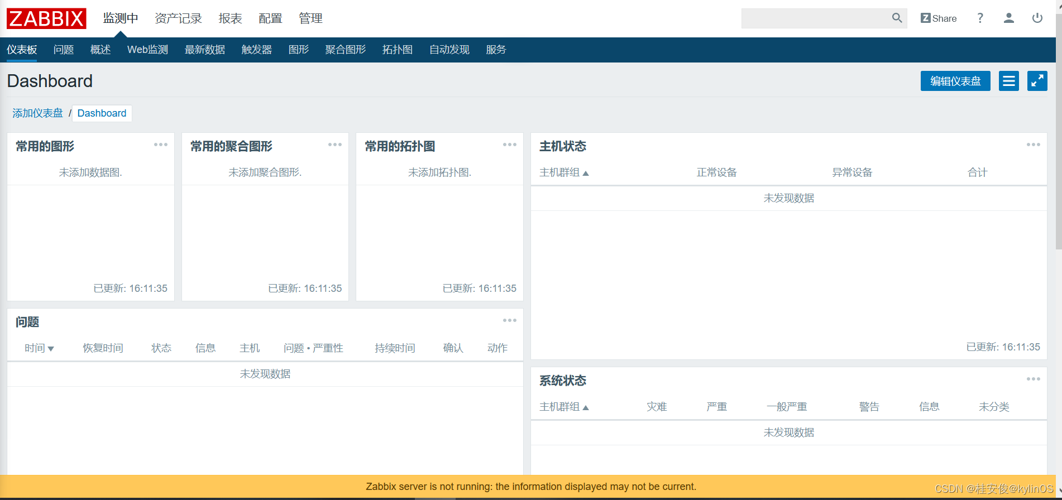Open the 最新数据 submenu tab

click(205, 50)
